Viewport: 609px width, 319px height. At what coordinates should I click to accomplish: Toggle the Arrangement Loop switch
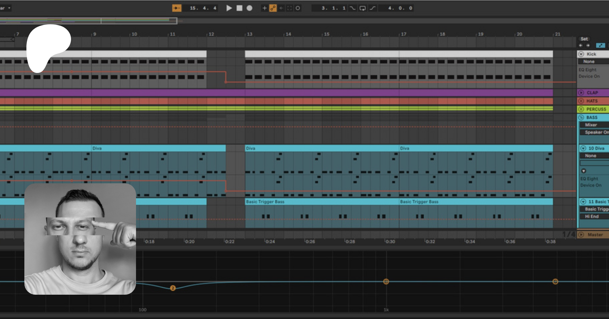(x=362, y=8)
